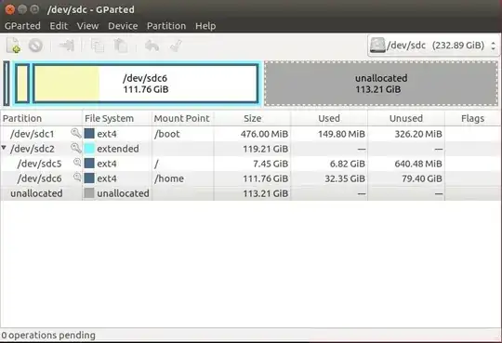
Task: Click the key icon beside /dev/sdc6
Action: 77,178
